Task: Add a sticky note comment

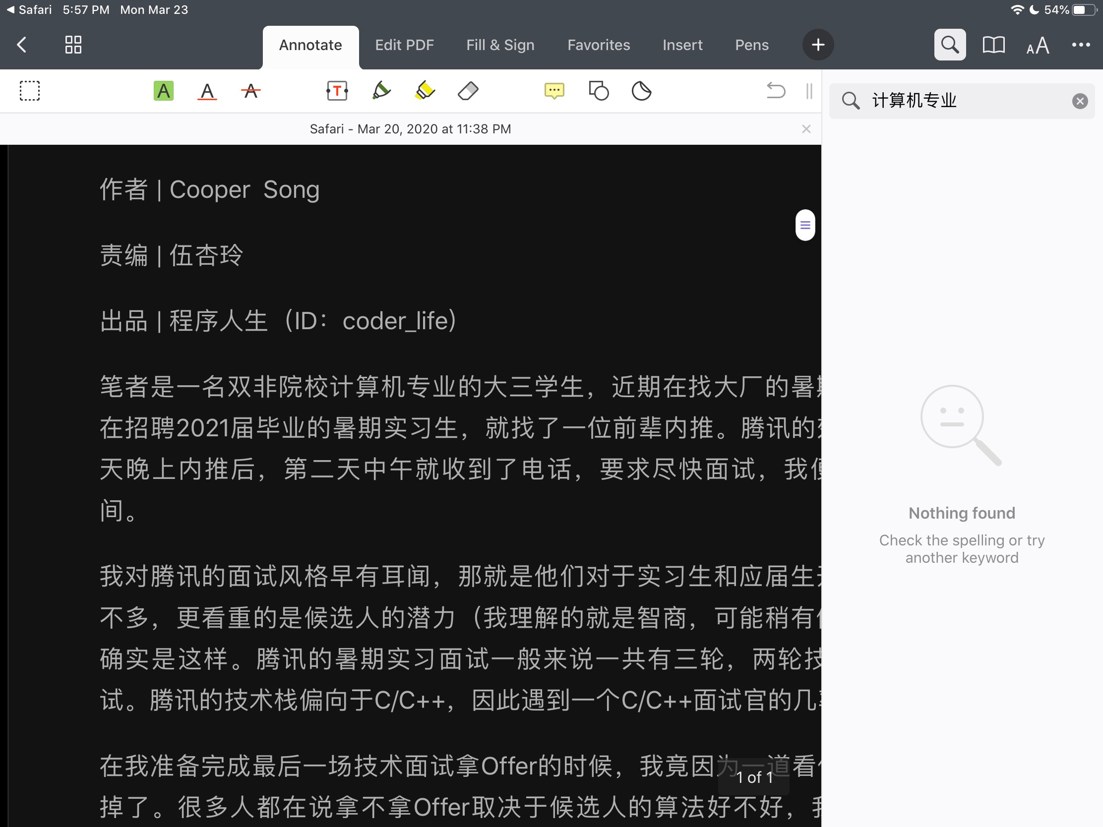Action: [x=554, y=91]
